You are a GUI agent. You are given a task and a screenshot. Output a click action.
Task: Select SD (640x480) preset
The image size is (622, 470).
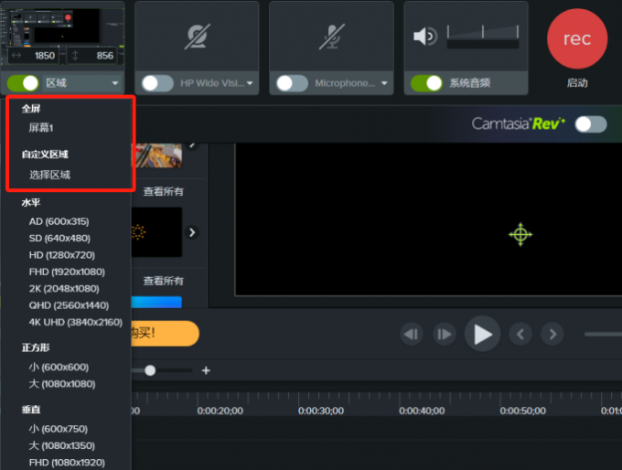[x=59, y=238]
